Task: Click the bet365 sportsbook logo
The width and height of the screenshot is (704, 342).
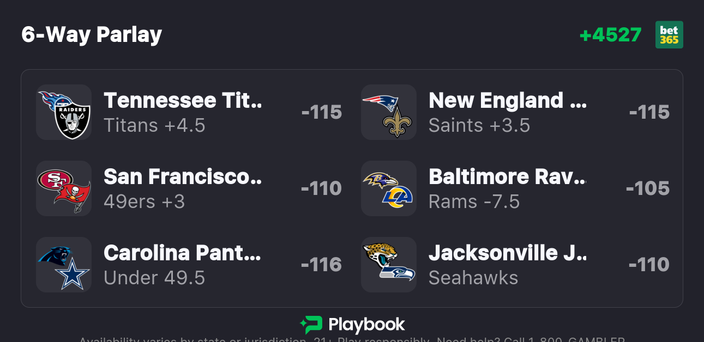Action: (x=669, y=35)
